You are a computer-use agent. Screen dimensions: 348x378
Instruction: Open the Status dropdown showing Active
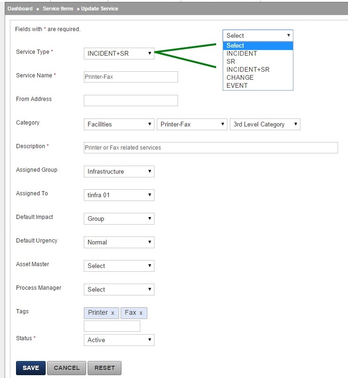(119, 340)
